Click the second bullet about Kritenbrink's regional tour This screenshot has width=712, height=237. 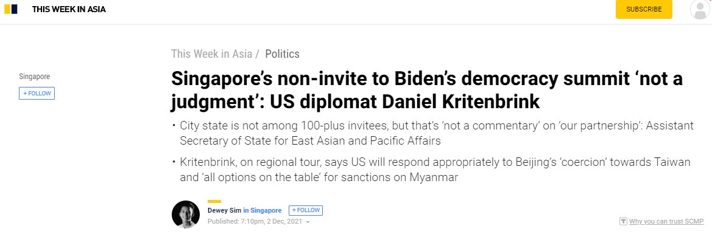(x=435, y=170)
